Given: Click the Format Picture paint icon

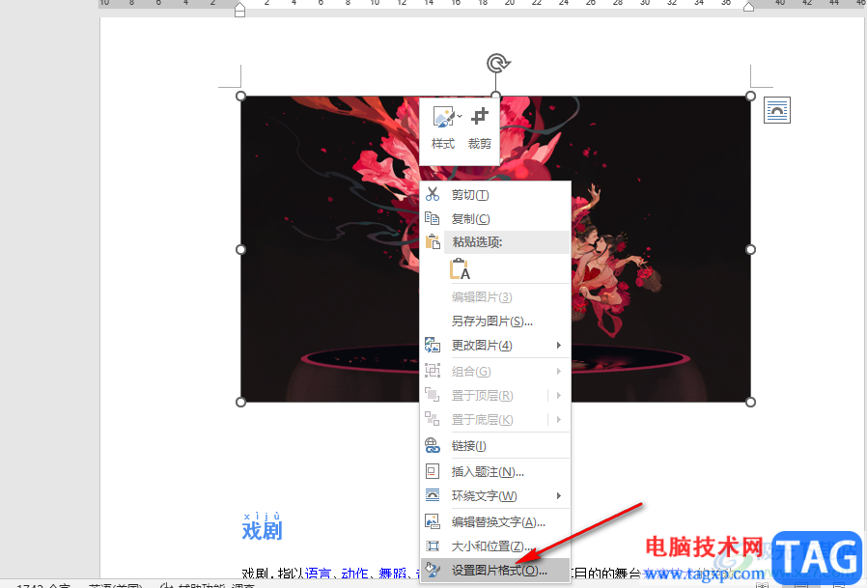Looking at the screenshot, I should coord(433,571).
